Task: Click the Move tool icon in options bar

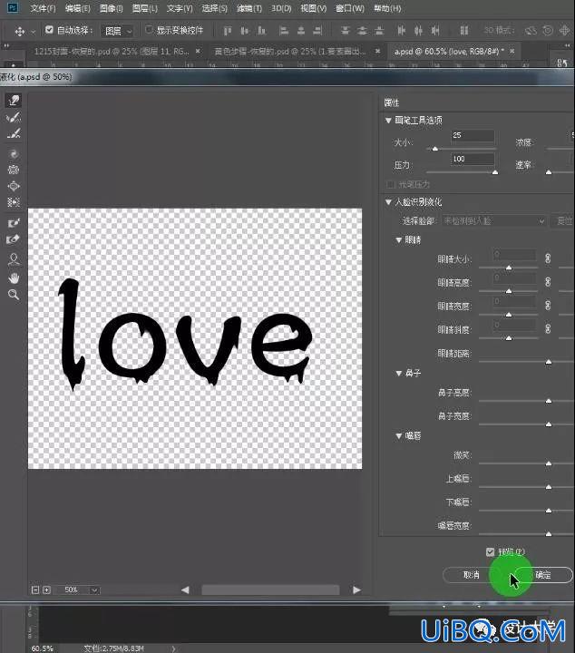Action: [20, 31]
